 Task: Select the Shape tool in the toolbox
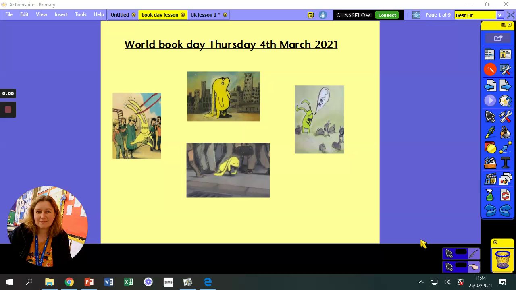(490, 148)
